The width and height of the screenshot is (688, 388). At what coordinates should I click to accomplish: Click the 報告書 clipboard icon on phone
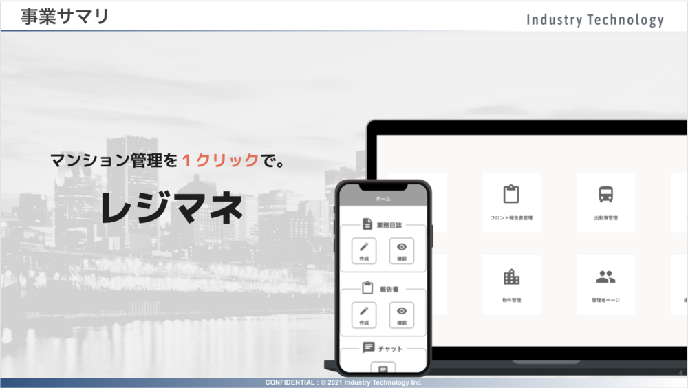(x=367, y=288)
